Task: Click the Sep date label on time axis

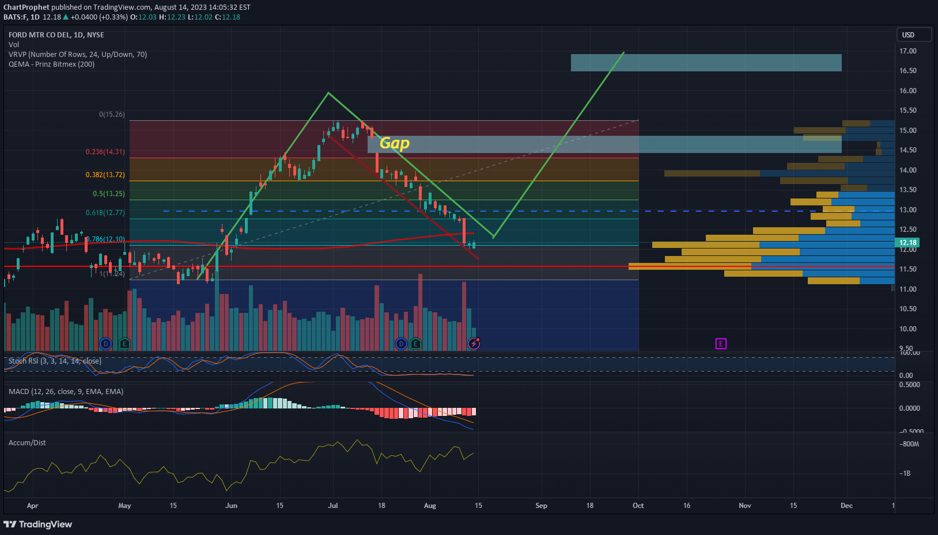Action: point(542,506)
